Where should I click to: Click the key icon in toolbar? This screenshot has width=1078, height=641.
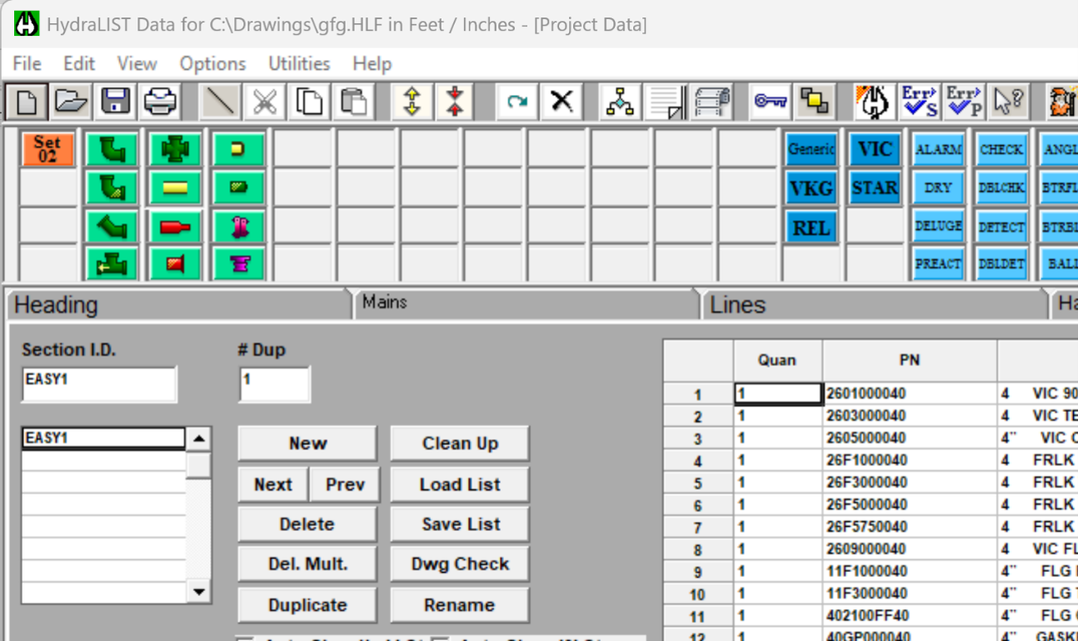pos(770,102)
